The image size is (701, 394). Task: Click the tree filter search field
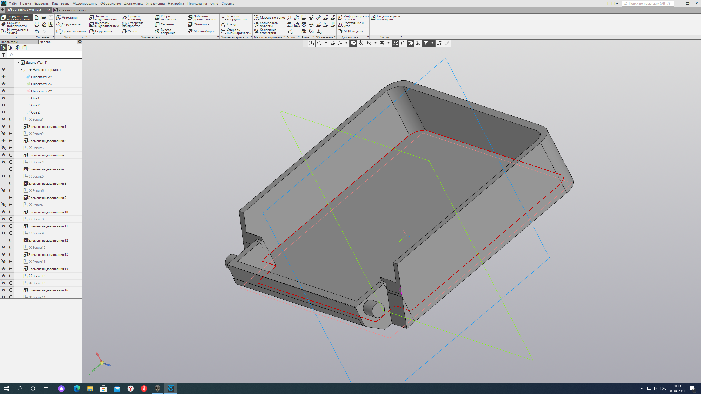[44, 55]
